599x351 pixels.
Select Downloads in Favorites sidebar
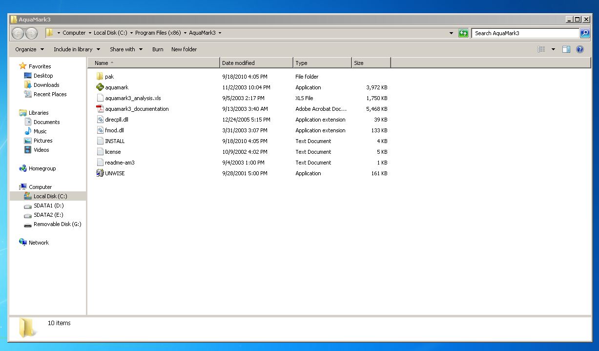pos(46,85)
